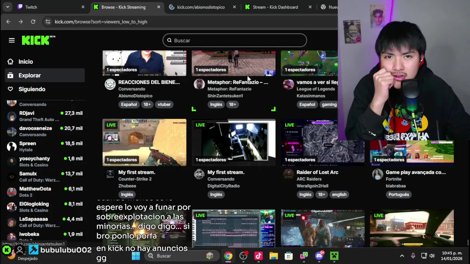Reload the page
Viewport: 470px width, 264px height.
pyautogui.click(x=33, y=22)
